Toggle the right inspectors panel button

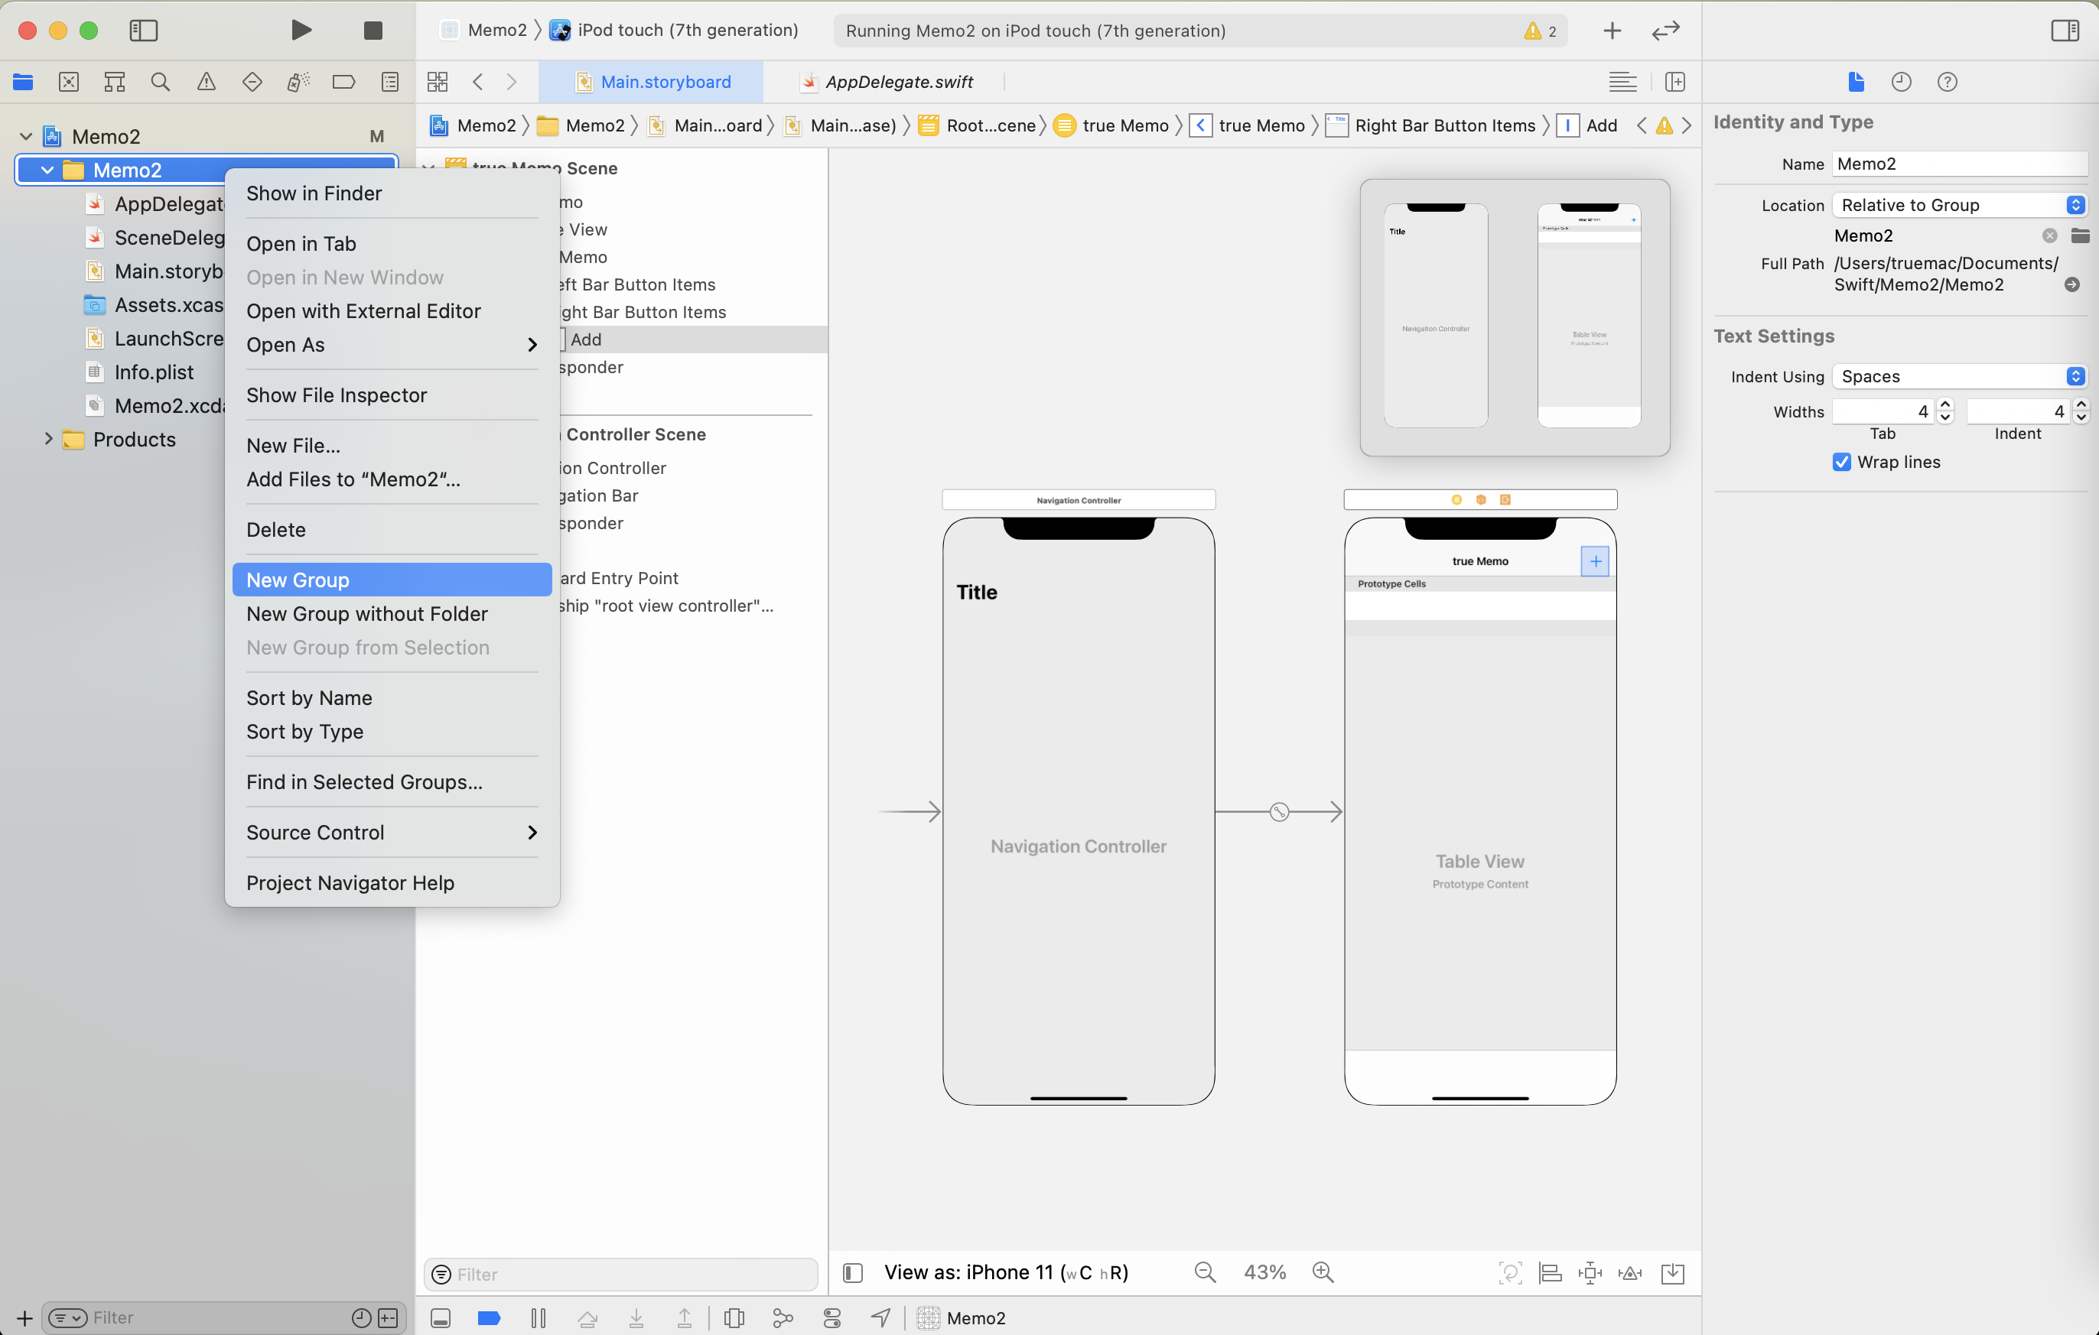2064,31
